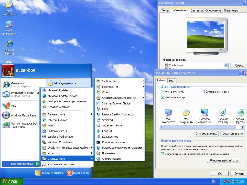Open Outlook Express e-mail in Start menu

tap(20, 94)
